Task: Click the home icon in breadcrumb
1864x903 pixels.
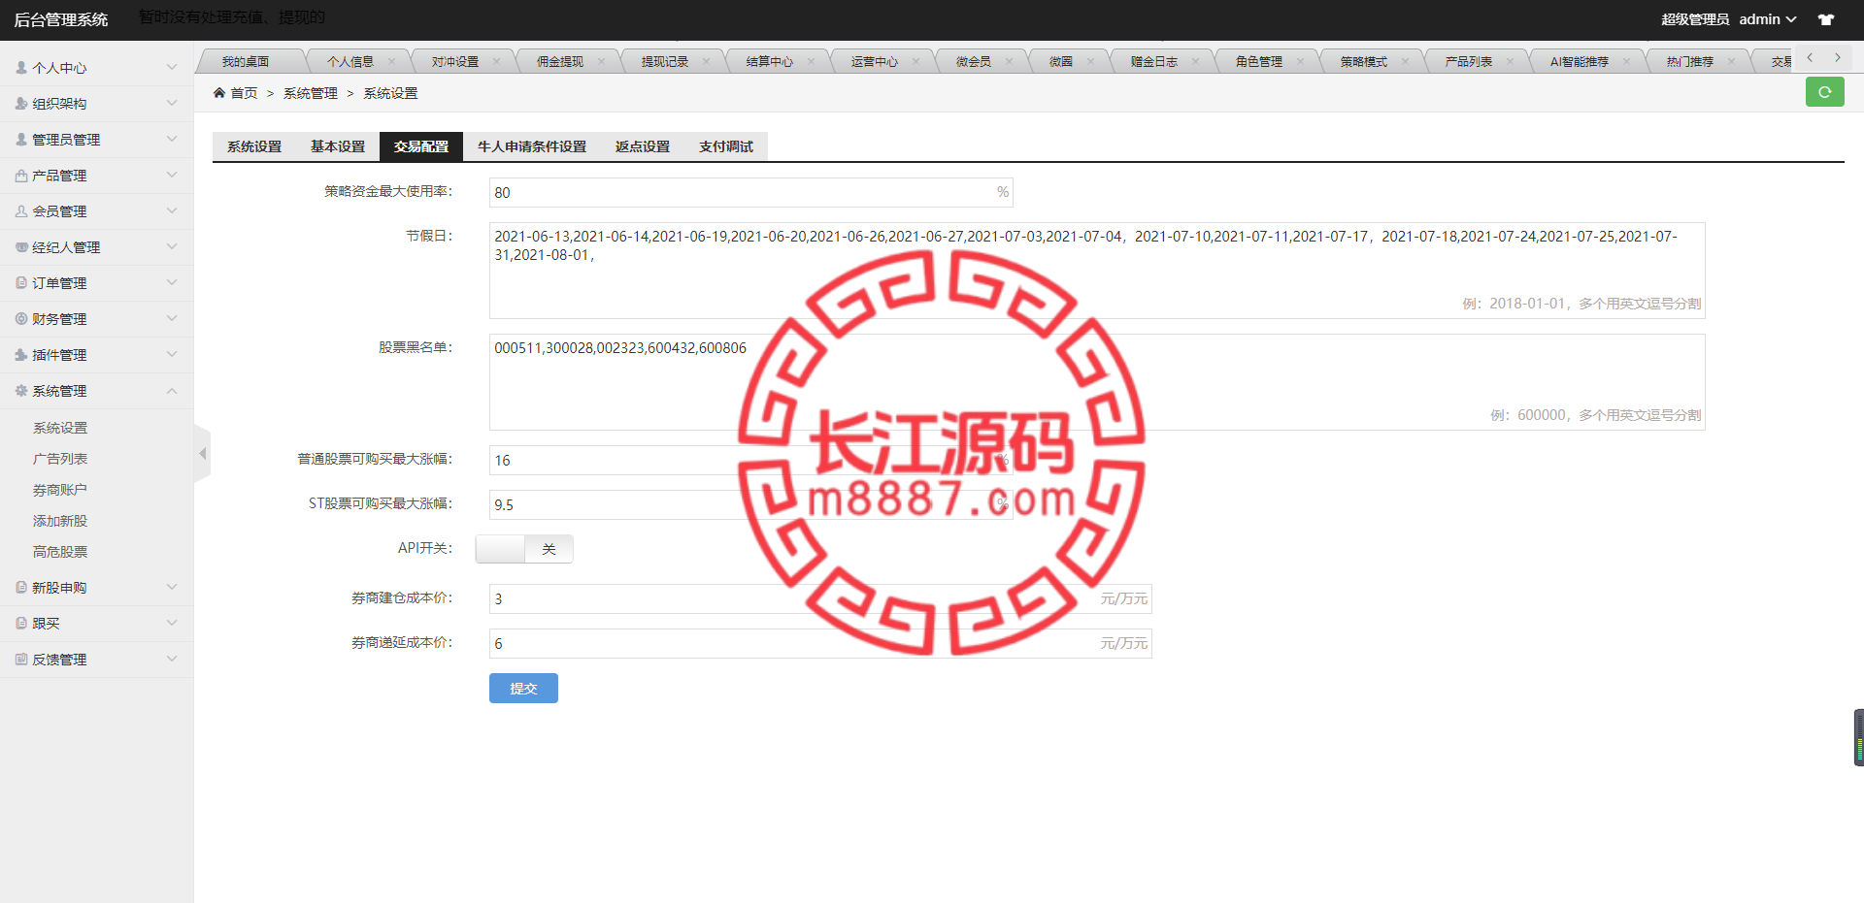Action: point(219,93)
